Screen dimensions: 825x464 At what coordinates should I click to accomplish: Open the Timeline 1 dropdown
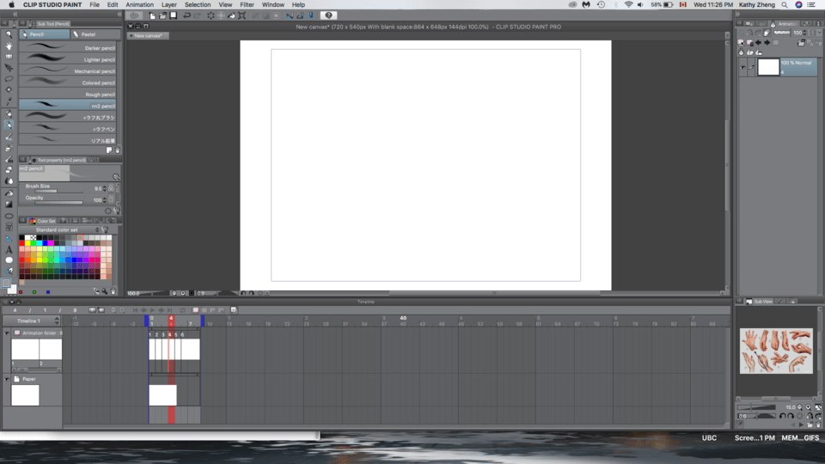(x=57, y=321)
